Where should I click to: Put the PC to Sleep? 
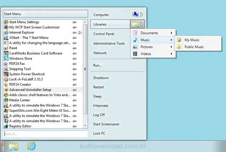click(x=97, y=97)
